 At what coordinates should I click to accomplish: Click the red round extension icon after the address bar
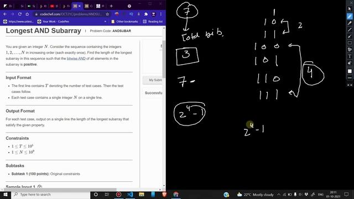(117, 14)
